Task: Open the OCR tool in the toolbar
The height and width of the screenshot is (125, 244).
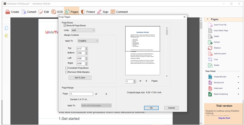Action: tap(57, 12)
